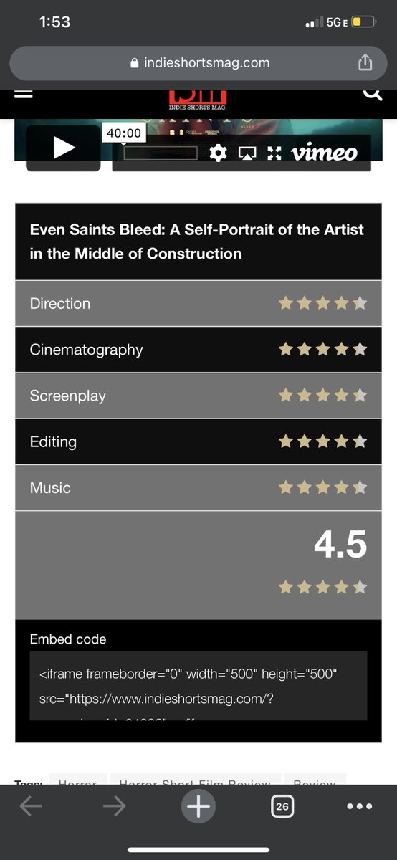
Task: Tap the site search magnifier icon
Action: pos(372,93)
